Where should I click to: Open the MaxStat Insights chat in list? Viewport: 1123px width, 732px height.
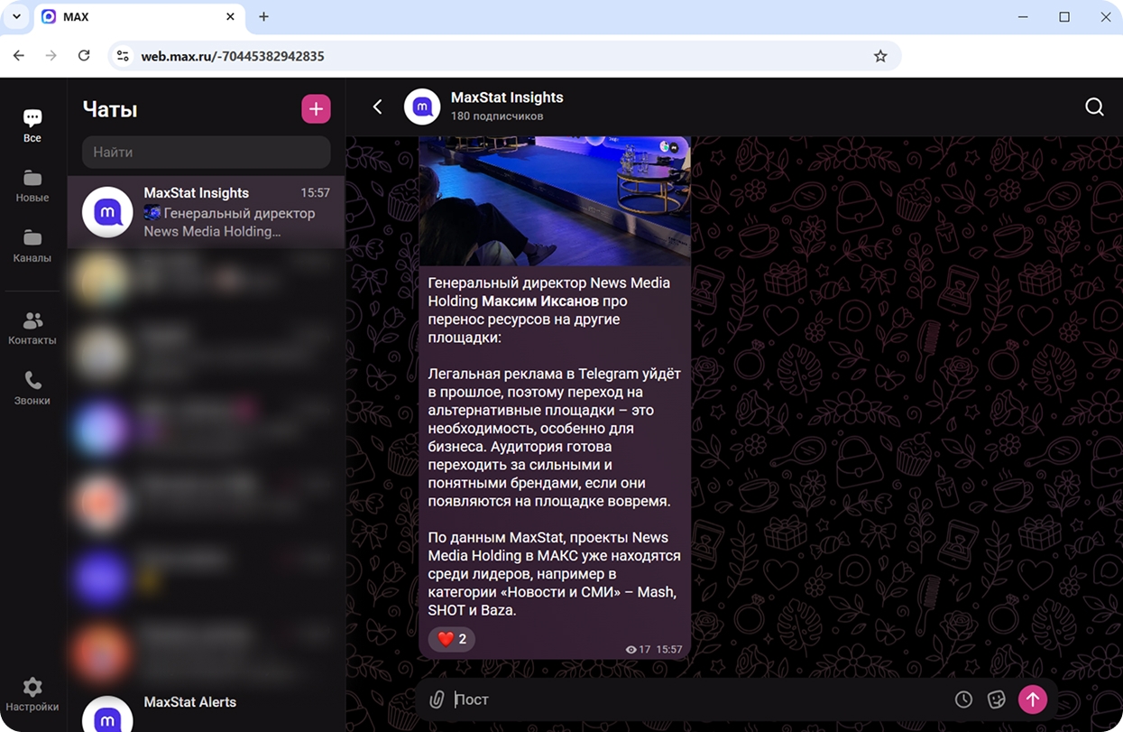pyautogui.click(x=207, y=212)
